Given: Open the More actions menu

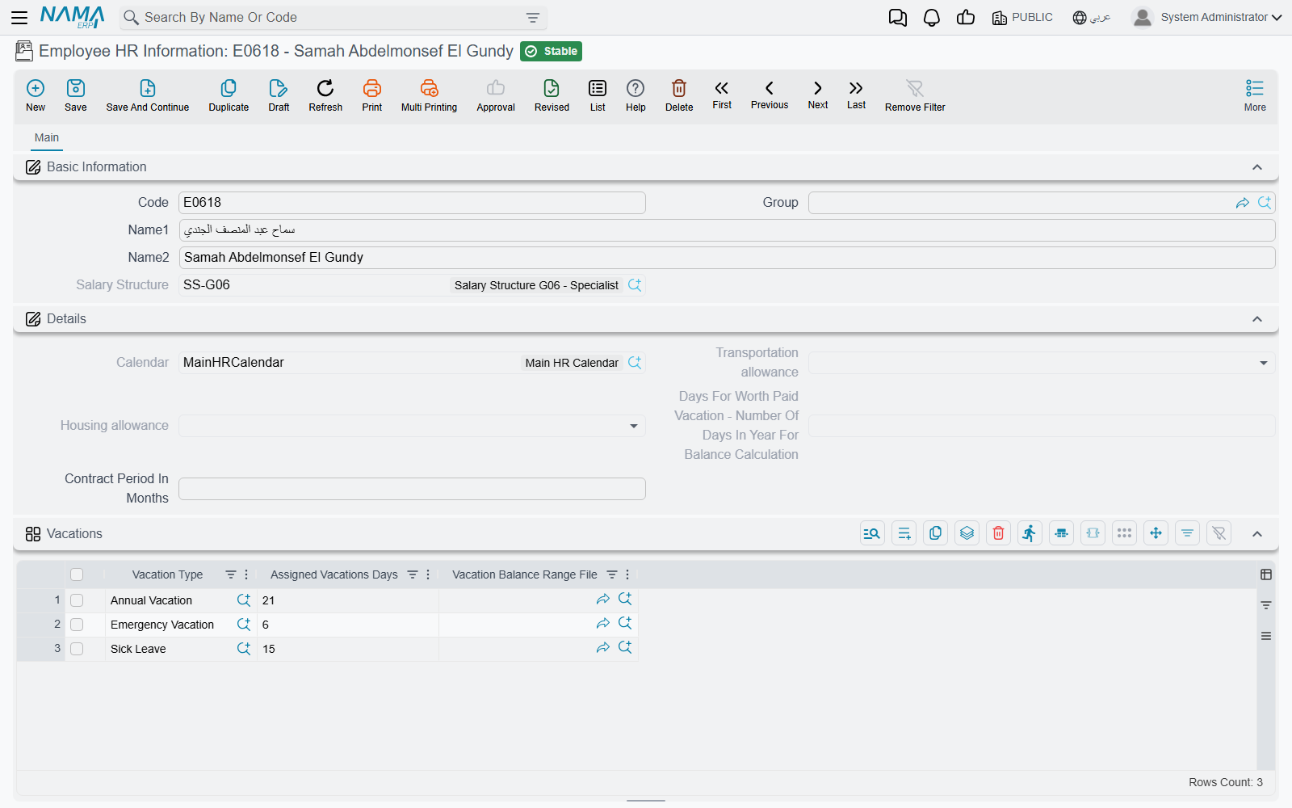Looking at the screenshot, I should point(1255,95).
